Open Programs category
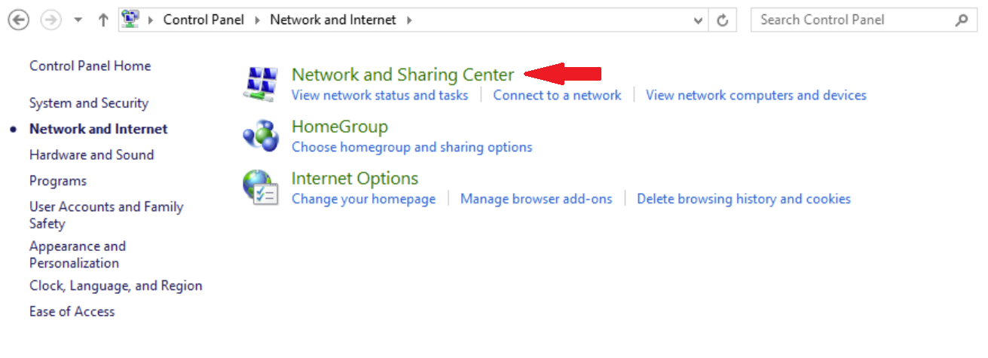Viewport: 988px width, 358px height. (58, 181)
